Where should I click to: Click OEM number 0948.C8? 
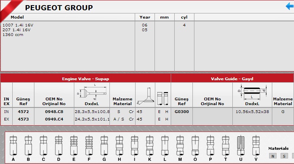54,112
